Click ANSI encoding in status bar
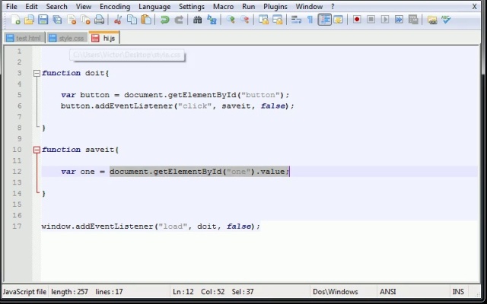This screenshot has width=487, height=304. click(388, 292)
